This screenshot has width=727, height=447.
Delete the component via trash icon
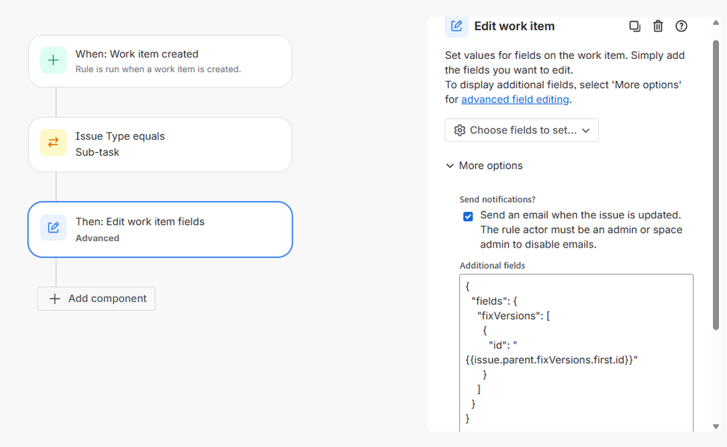pyautogui.click(x=658, y=26)
